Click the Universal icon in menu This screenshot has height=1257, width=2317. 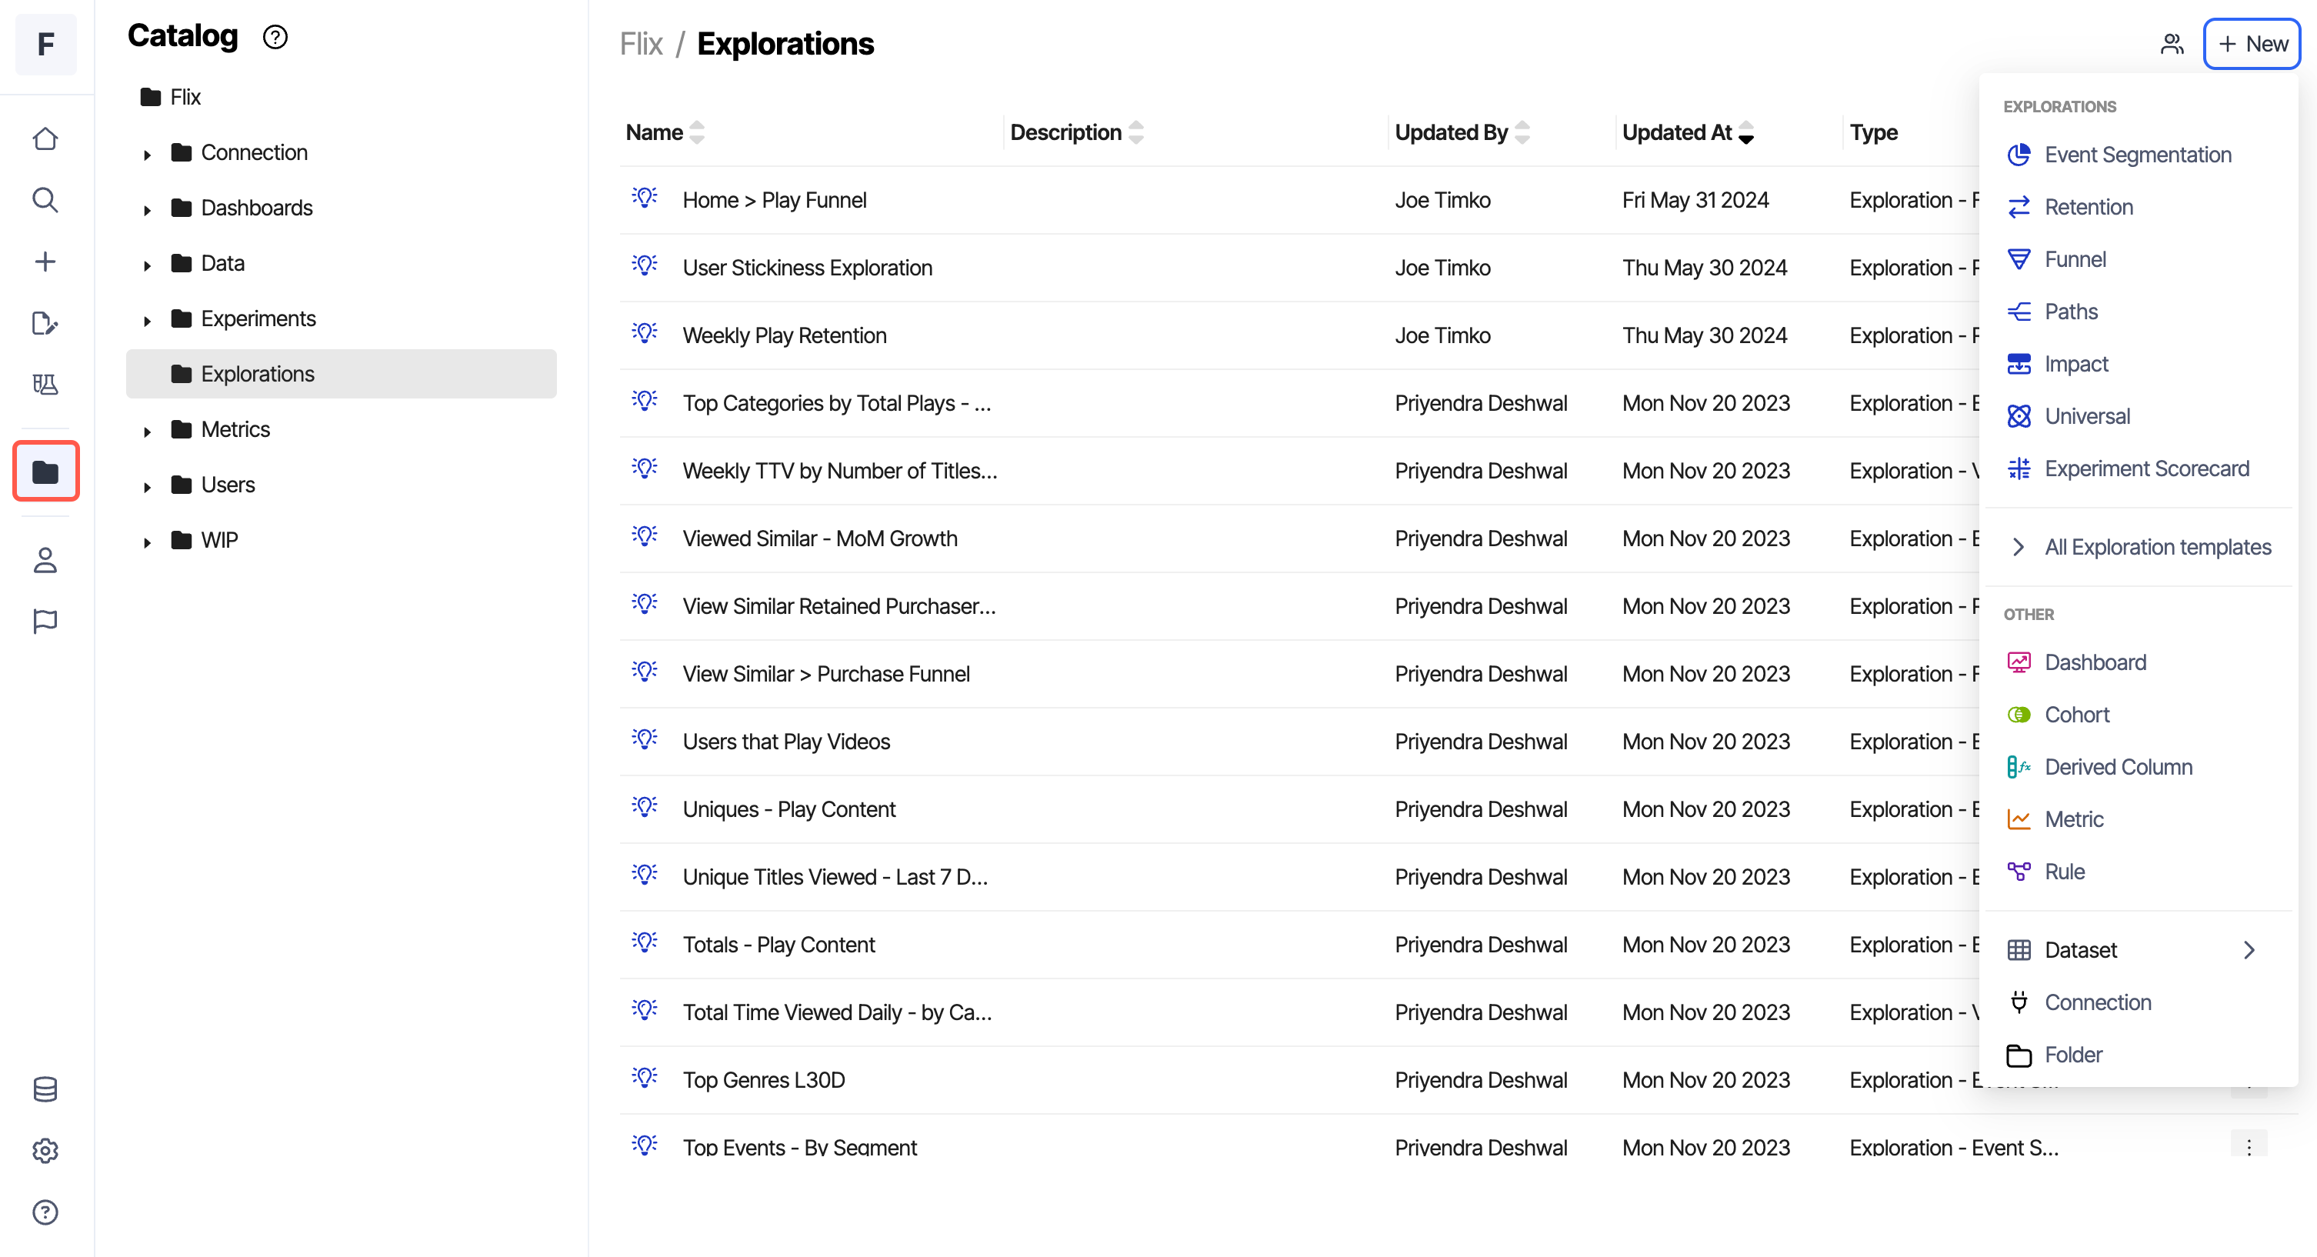[x=2019, y=415]
